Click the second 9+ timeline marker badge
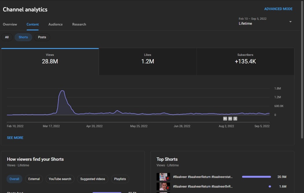The height and width of the screenshot is (193, 304). tap(230, 119)
